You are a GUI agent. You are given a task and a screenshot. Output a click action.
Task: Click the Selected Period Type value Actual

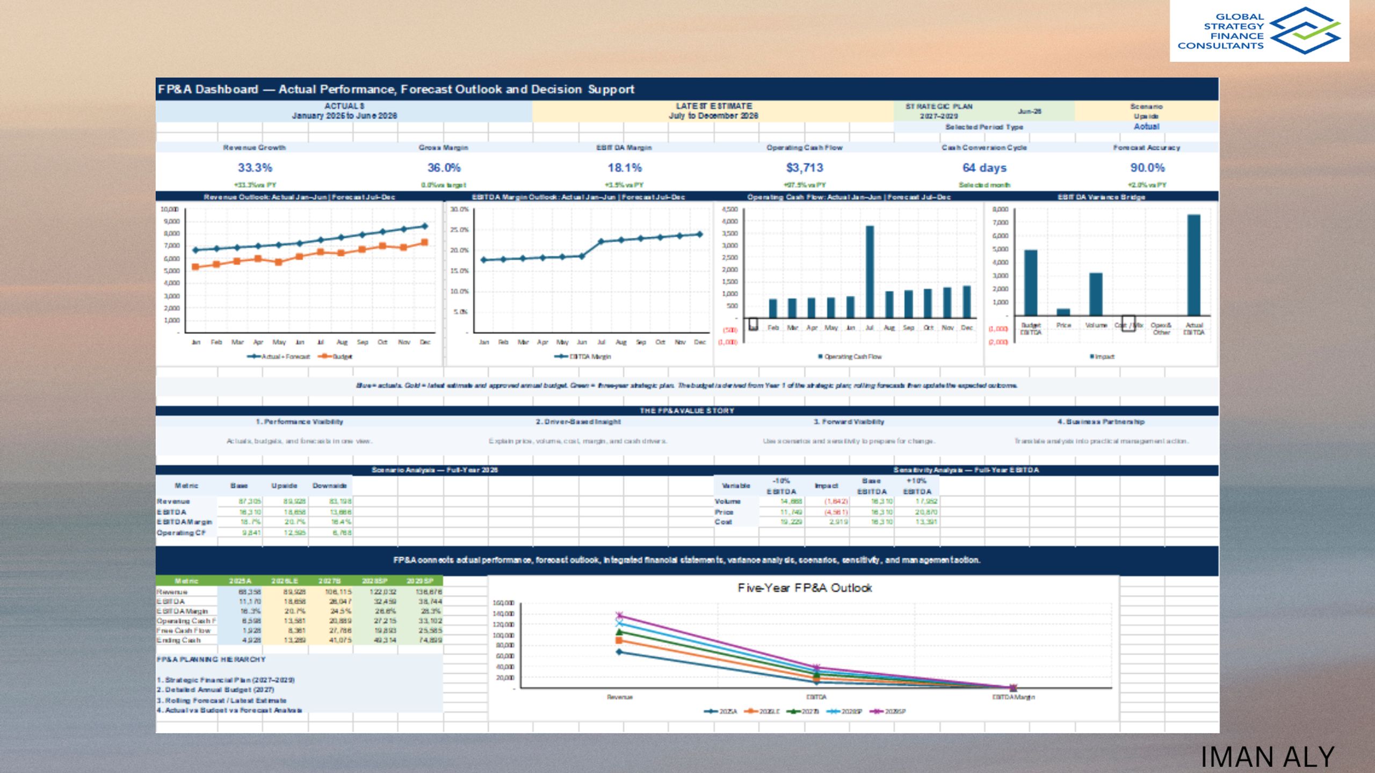(1146, 127)
